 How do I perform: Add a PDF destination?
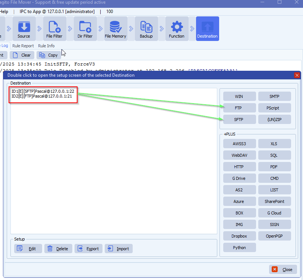pos(274,167)
